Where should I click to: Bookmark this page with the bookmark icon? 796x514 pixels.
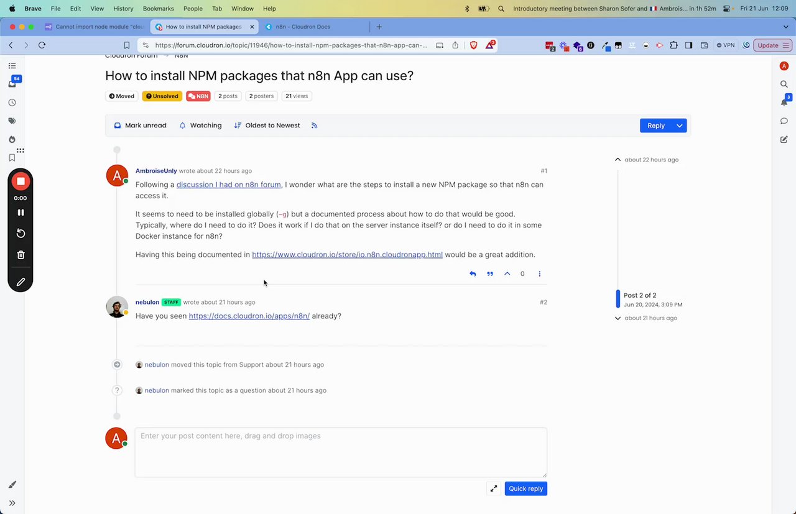[x=127, y=45]
